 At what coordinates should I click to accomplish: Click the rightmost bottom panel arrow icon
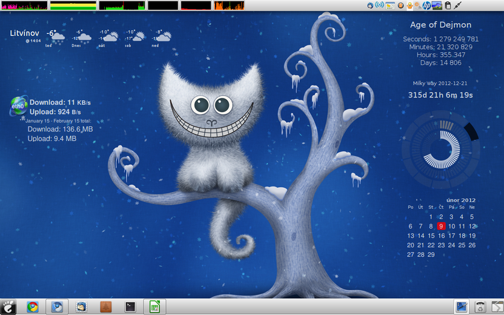pos(497,307)
